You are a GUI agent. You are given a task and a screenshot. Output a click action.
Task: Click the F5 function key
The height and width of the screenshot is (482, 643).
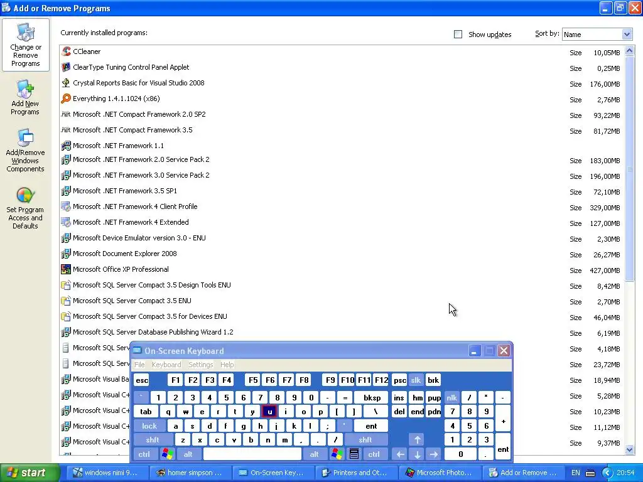point(254,380)
